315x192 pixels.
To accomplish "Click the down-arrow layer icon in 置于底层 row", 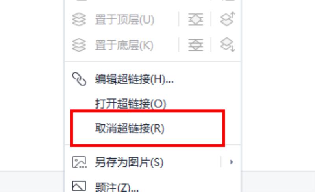I will click(228, 44).
